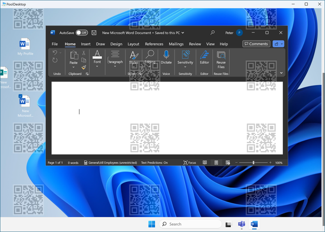325x232 pixels.
Task: Go to the Design tab
Action: pos(116,44)
